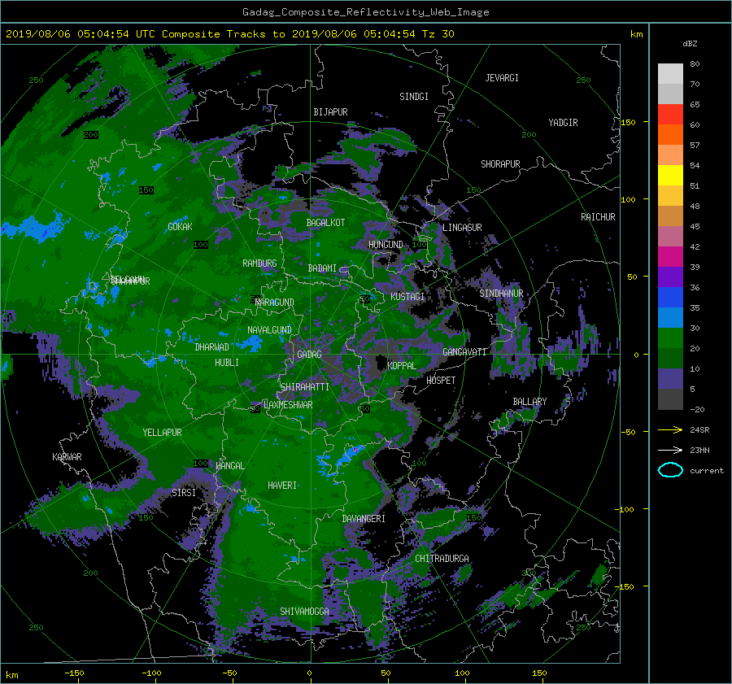This screenshot has height=684, width=732.
Task: Click the KOPPAL city label
Action: pyautogui.click(x=402, y=366)
